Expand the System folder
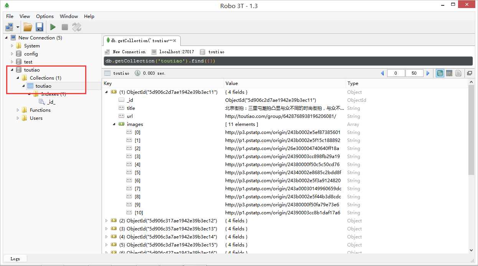 point(12,46)
